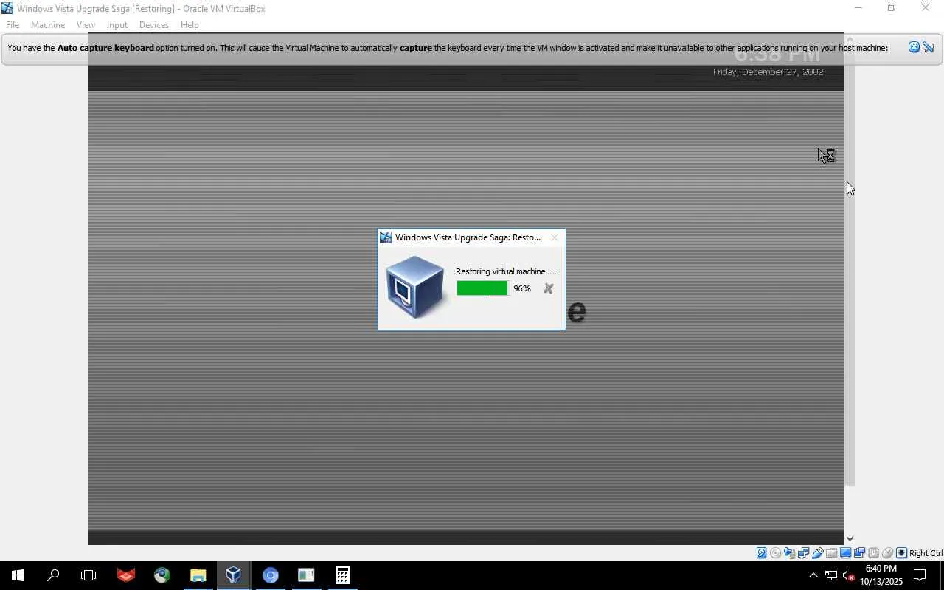This screenshot has height=590, width=944.
Task: Open the blue circle browser on the taskbar
Action: (270, 575)
